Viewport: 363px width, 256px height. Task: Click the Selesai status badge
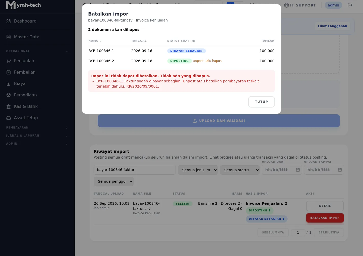183,204
